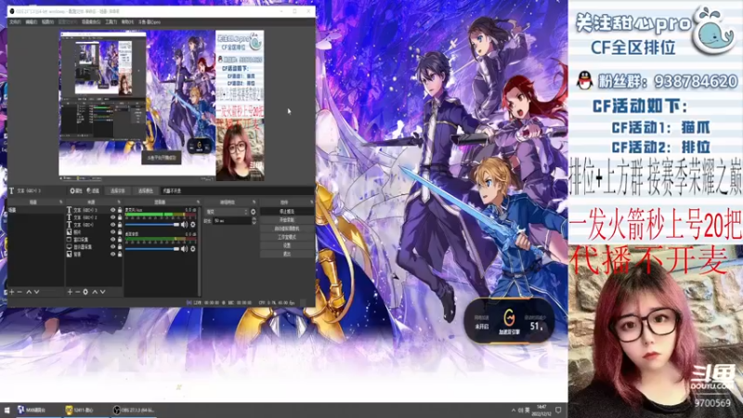
Task: Click the transition duration 50 ms field
Action: pyautogui.click(x=232, y=221)
